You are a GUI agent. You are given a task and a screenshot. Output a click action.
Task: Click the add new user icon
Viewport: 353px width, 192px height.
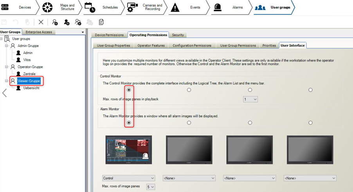pyautogui.click(x=67, y=22)
